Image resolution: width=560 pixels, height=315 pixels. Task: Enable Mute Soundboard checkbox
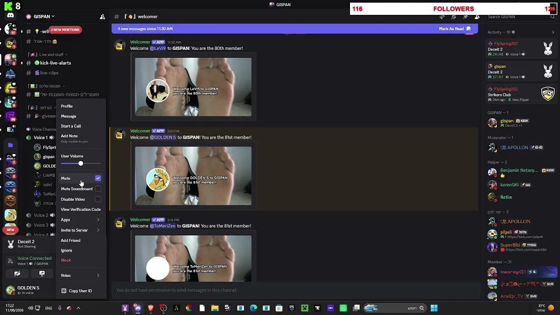(98, 189)
